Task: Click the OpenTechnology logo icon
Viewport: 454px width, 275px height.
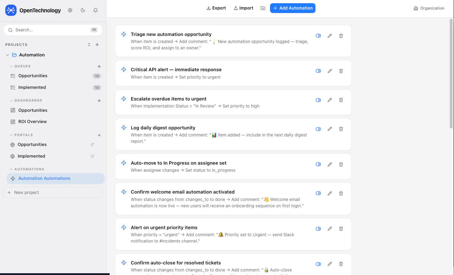Action: pos(11,11)
